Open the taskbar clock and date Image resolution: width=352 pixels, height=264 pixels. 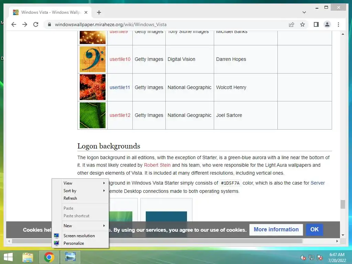tap(337, 257)
